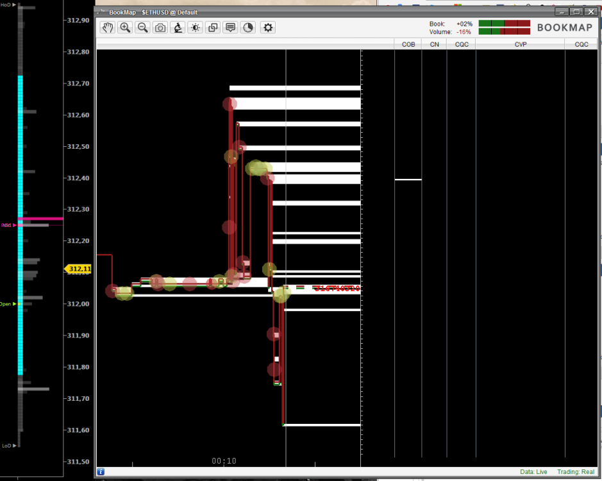Click the zoom out magnifier
602x481 pixels.
click(x=142, y=28)
